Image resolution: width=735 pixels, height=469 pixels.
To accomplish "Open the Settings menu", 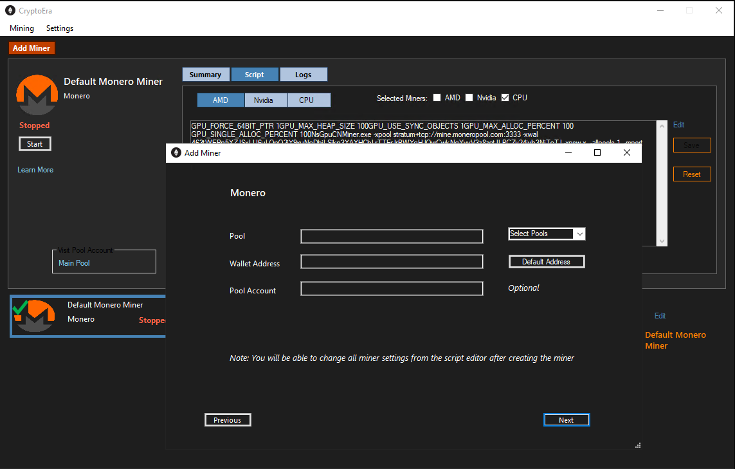I will coord(60,28).
